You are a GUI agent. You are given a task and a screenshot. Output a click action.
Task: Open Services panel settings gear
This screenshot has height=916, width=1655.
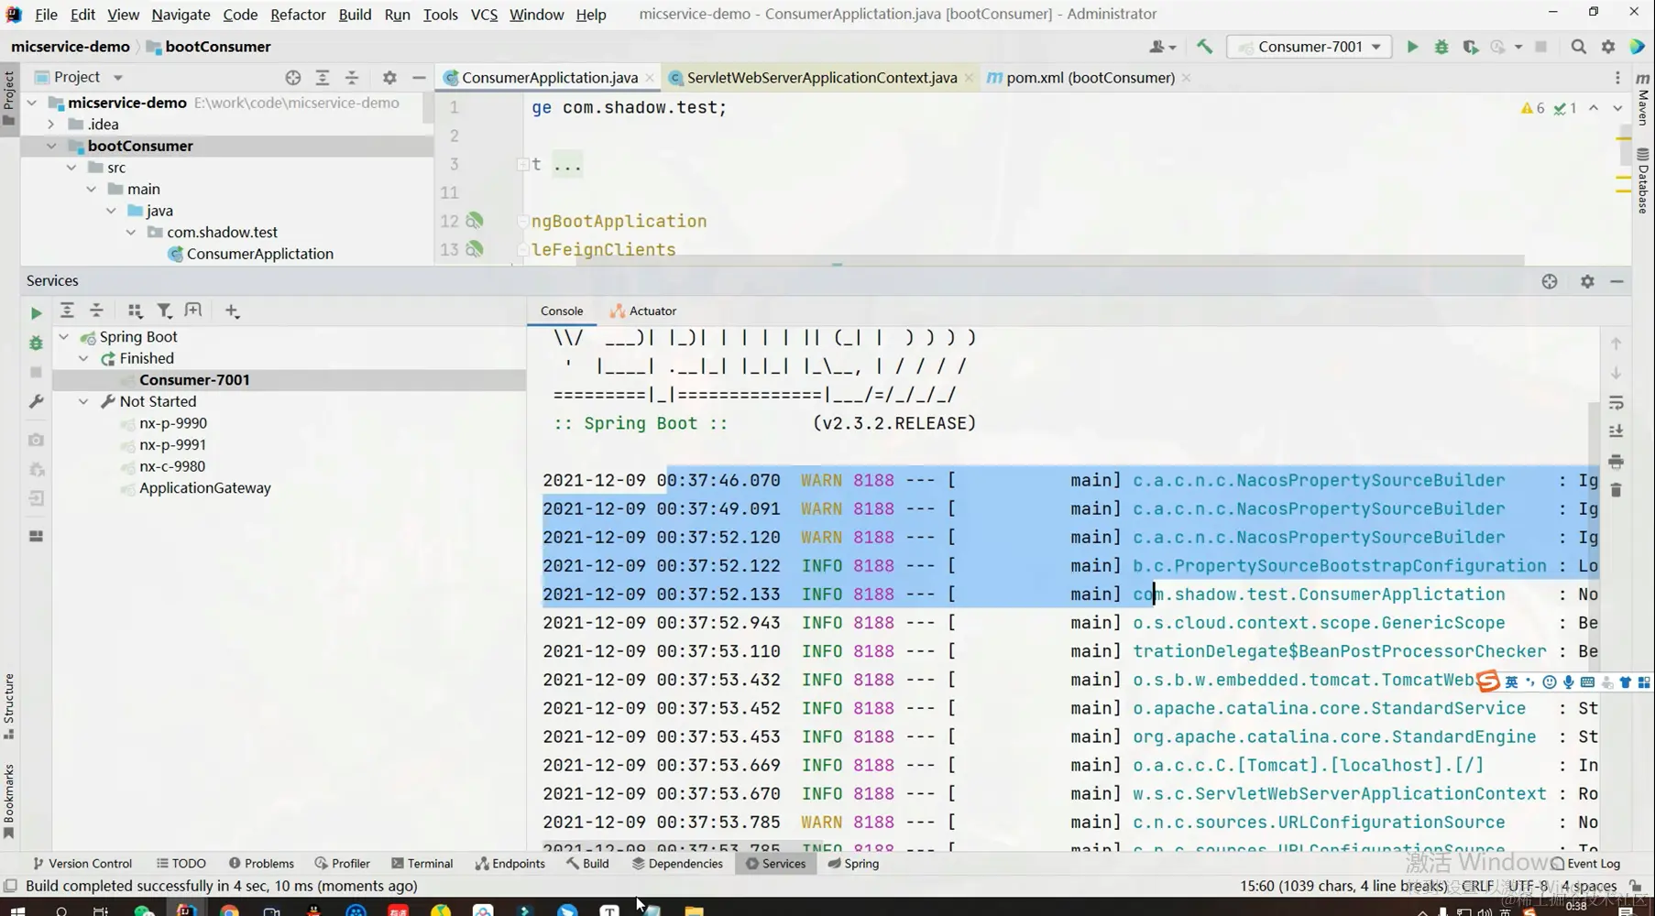1587,281
